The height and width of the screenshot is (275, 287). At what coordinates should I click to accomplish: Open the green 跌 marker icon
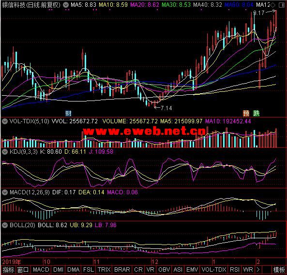[x=257, y=113]
